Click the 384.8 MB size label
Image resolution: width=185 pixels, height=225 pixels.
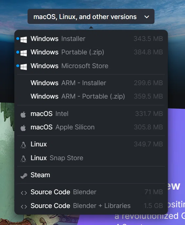(x=148, y=52)
